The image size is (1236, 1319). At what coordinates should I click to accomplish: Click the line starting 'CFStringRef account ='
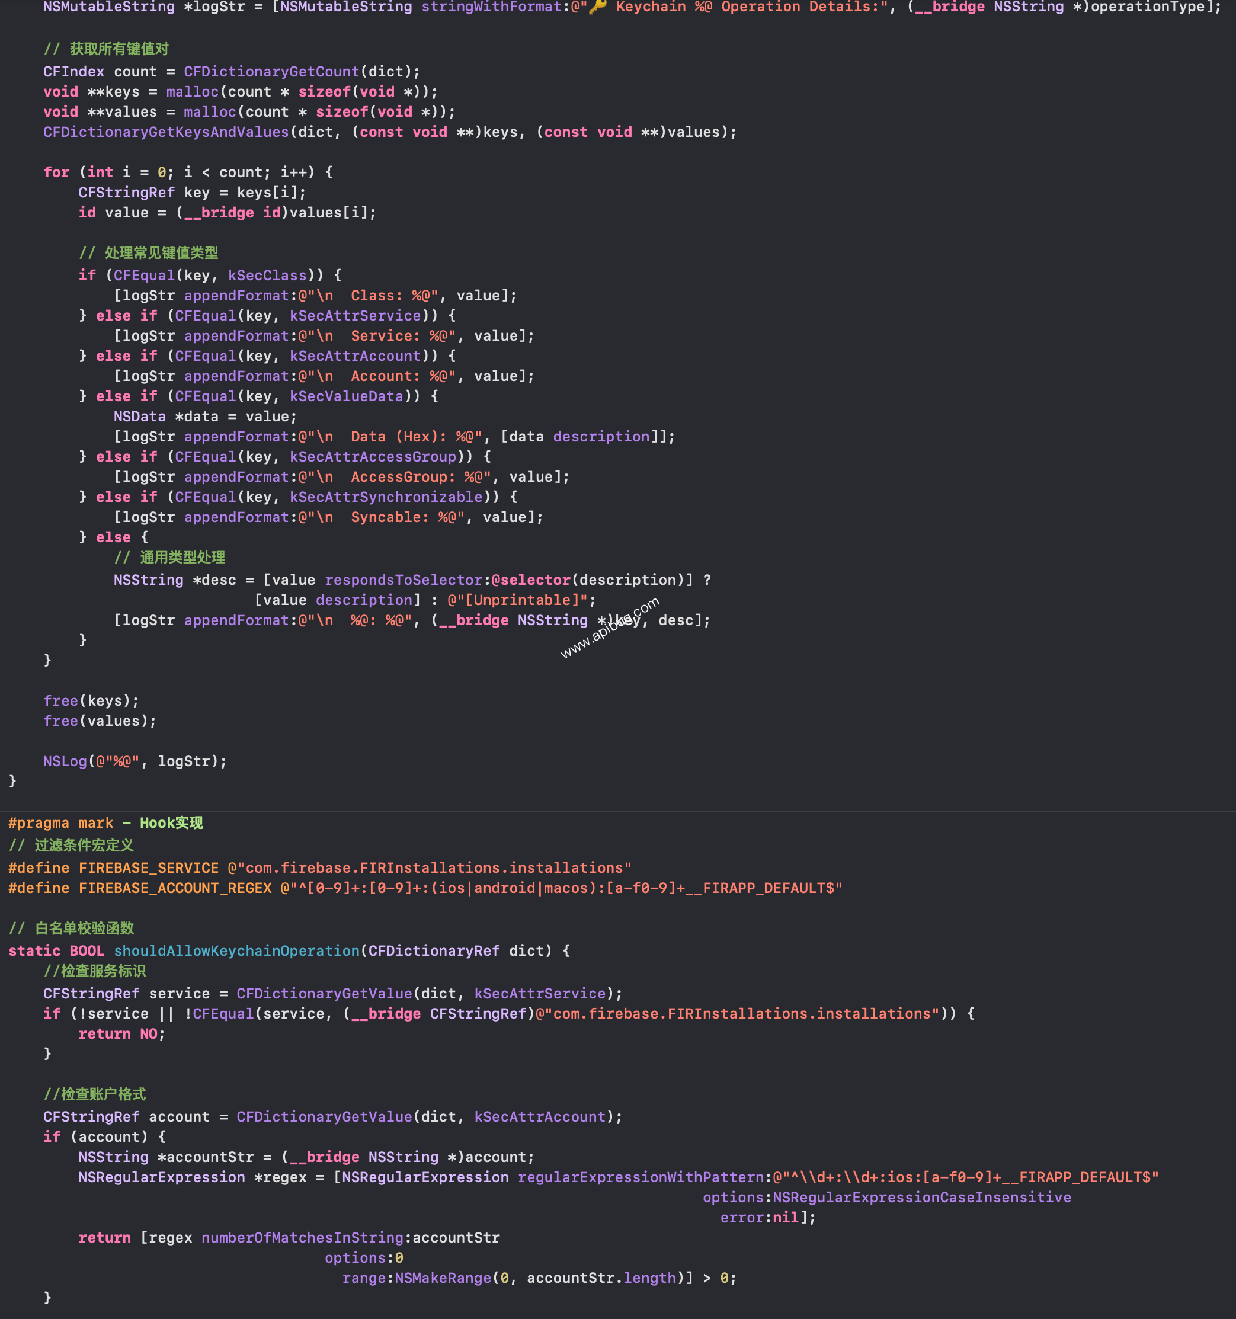point(333,1118)
